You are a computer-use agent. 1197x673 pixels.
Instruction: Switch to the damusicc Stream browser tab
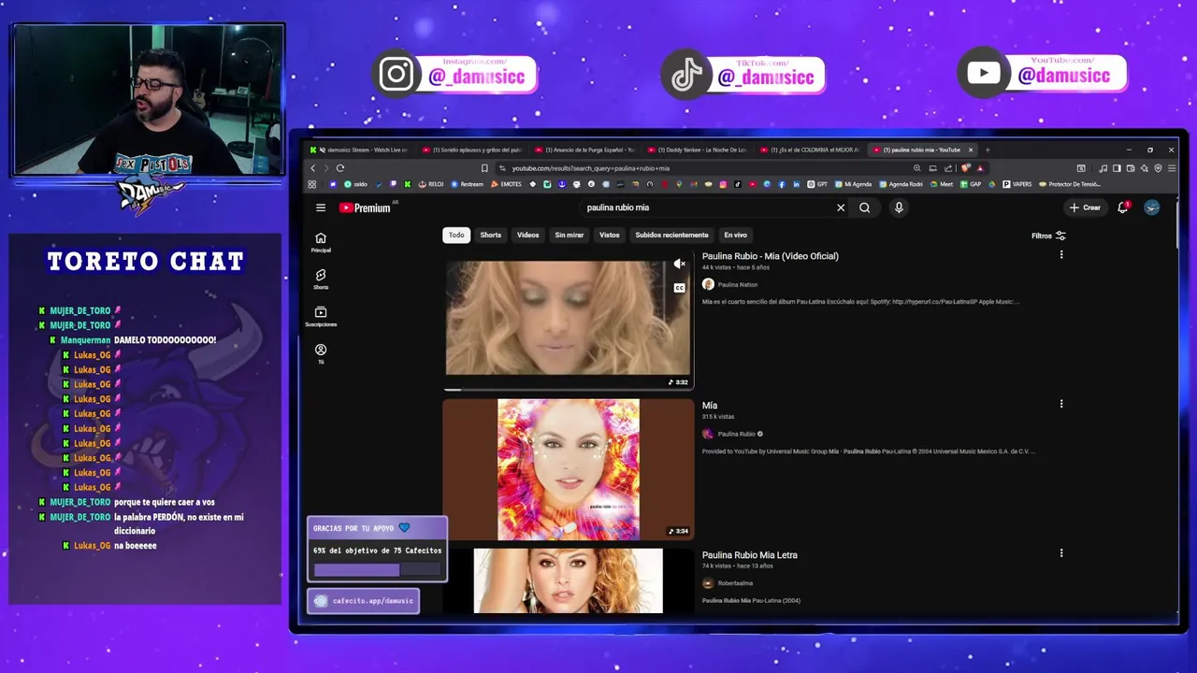[360, 150]
